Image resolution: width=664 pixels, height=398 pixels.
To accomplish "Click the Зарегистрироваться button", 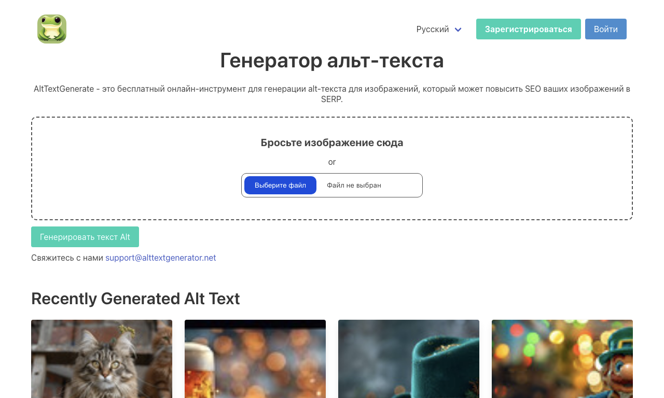I will [x=528, y=29].
